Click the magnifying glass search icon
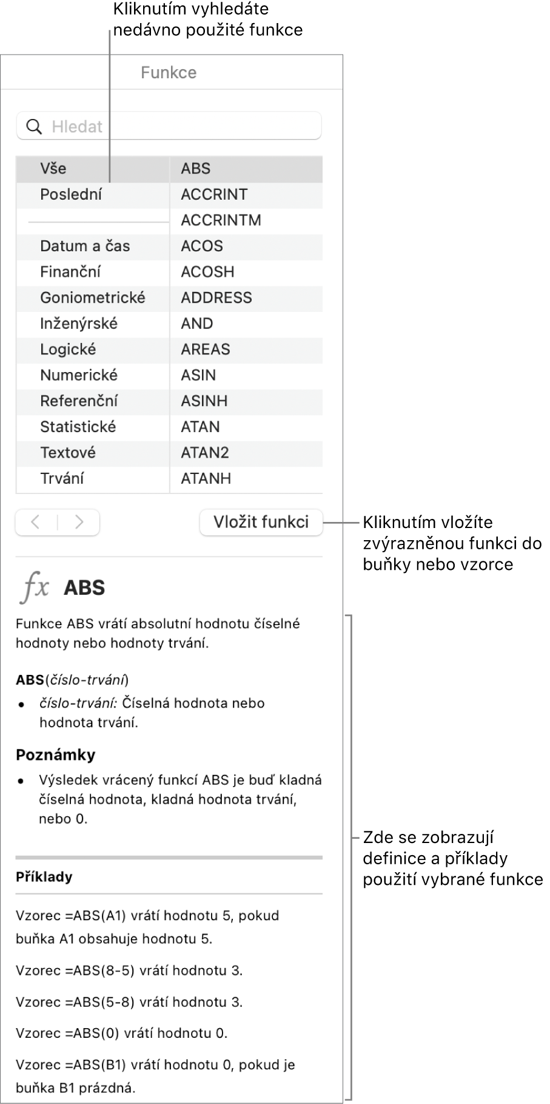The width and height of the screenshot is (550, 1104). tap(35, 126)
